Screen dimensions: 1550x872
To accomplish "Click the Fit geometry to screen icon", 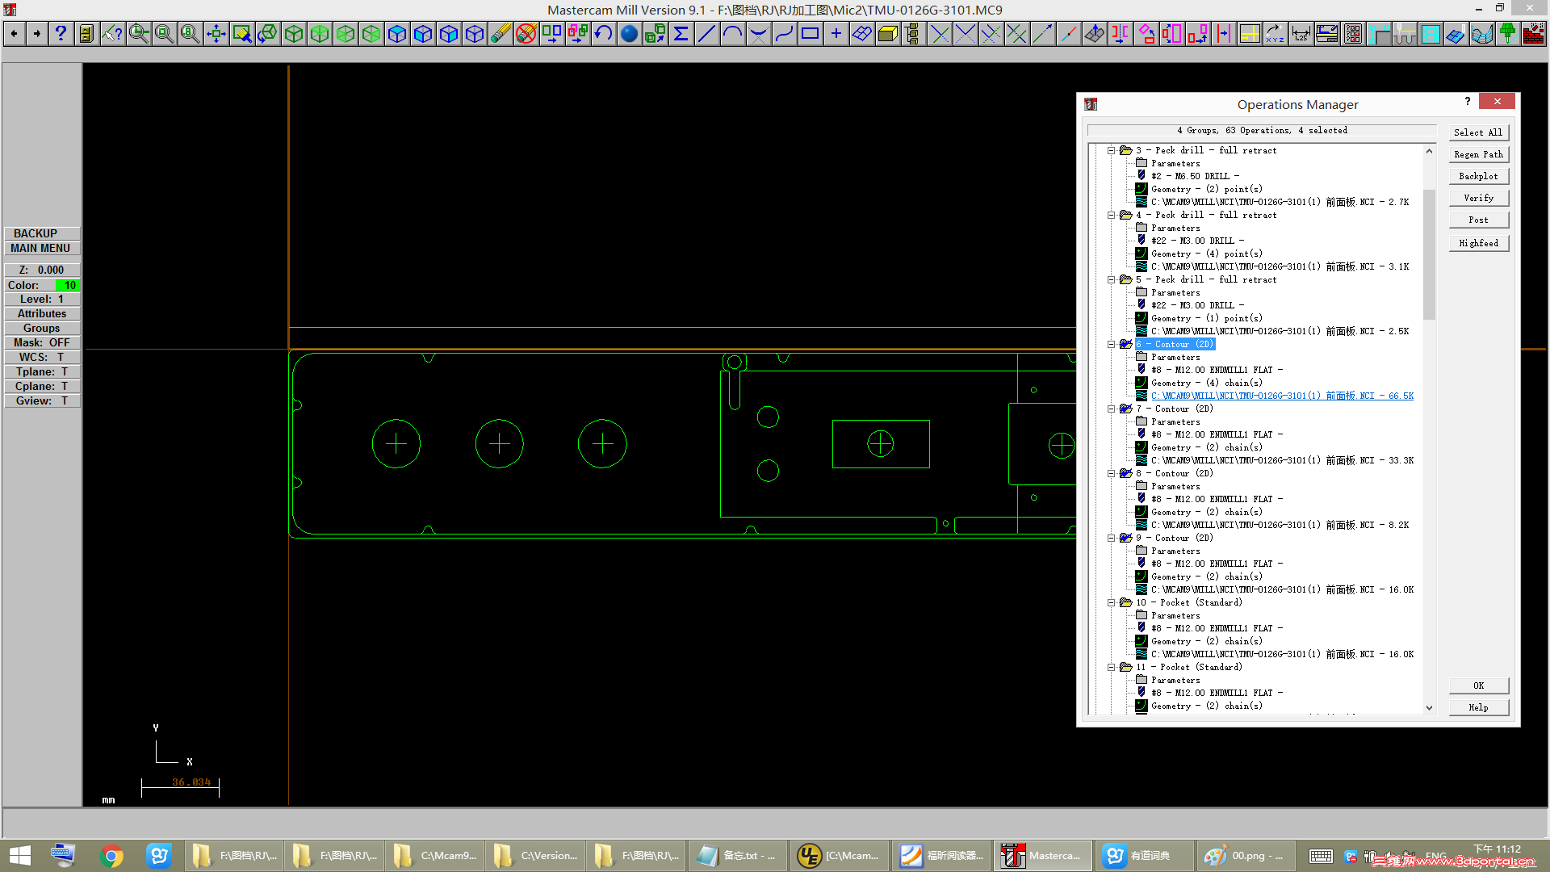I will click(x=215, y=38).
